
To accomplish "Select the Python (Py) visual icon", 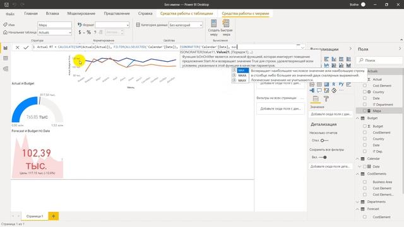I will [341, 84].
